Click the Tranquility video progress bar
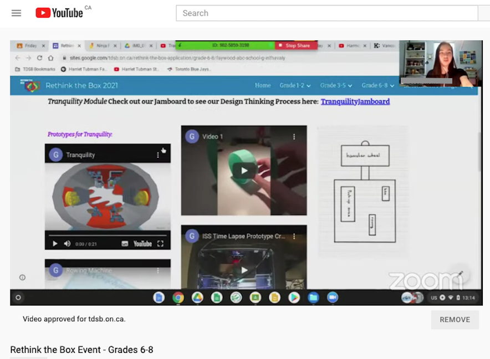The height and width of the screenshot is (359, 490). point(108,235)
